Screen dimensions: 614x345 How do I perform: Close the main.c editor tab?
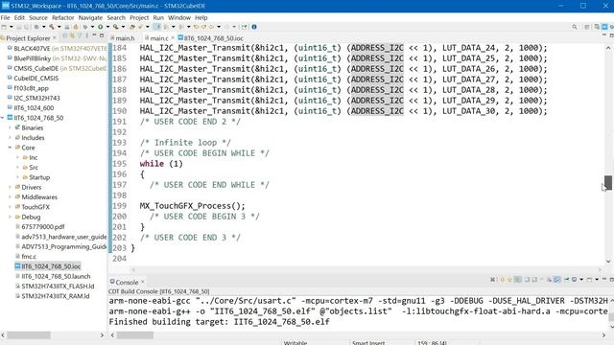click(x=173, y=37)
